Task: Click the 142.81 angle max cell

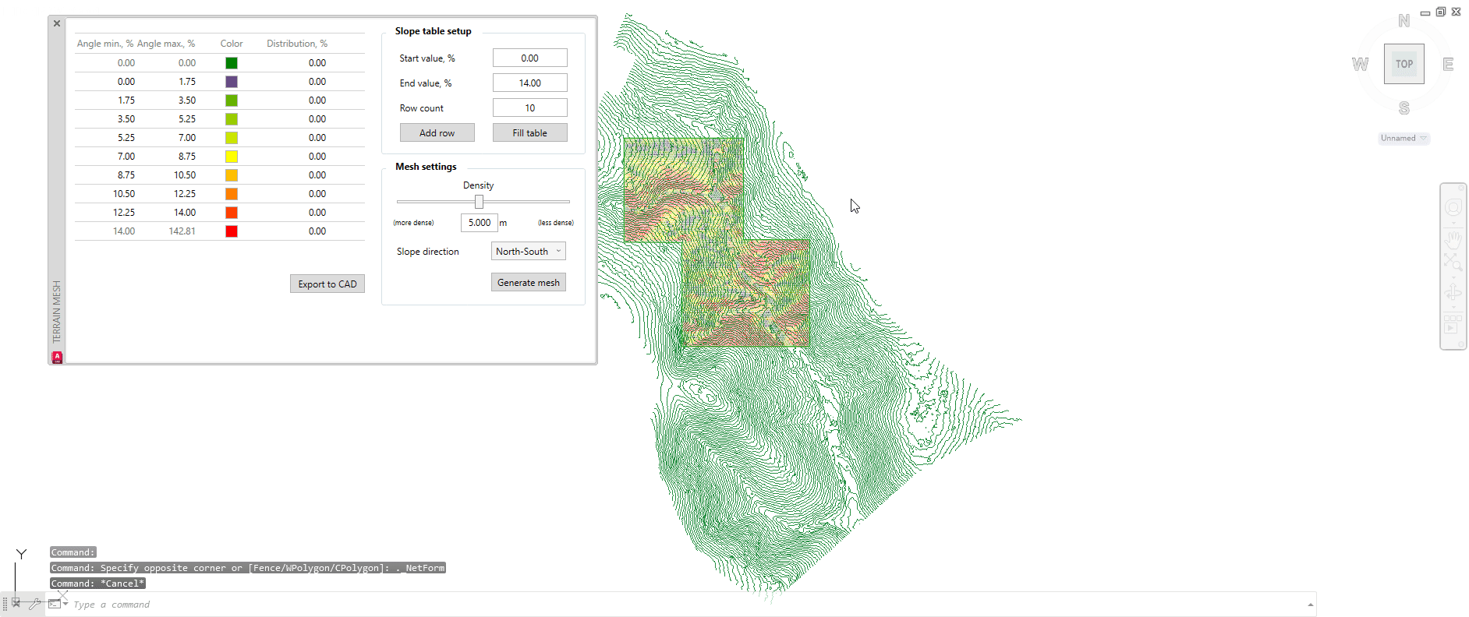Action: [x=182, y=231]
